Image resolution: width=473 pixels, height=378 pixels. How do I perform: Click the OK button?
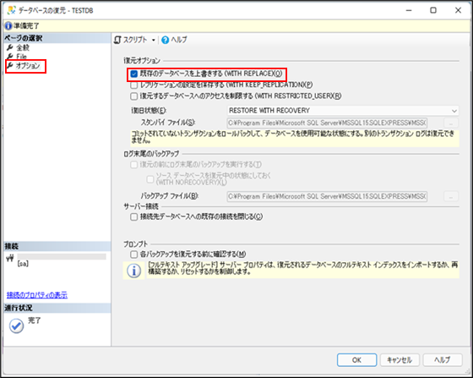(x=356, y=360)
